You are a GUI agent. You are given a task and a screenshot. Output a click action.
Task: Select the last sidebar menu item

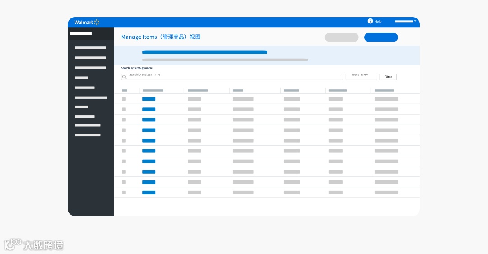click(x=88, y=135)
